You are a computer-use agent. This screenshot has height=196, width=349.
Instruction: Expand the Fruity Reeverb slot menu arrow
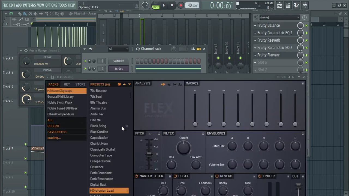click(255, 40)
